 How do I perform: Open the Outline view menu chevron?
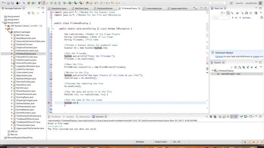(261, 67)
